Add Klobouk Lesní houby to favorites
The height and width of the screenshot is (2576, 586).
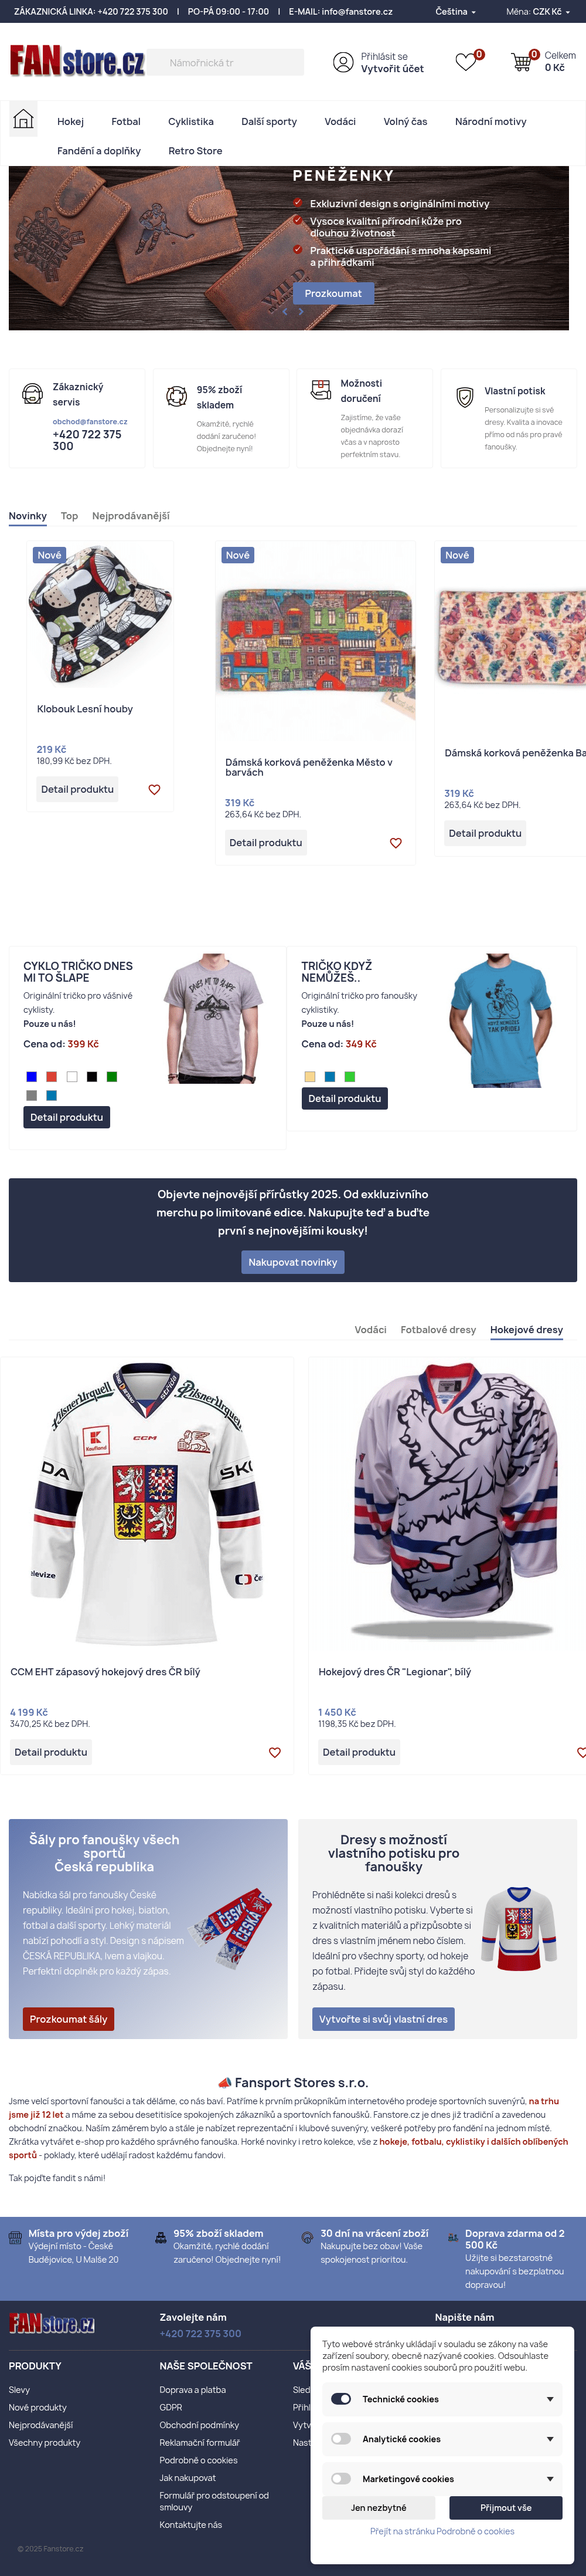coord(154,789)
